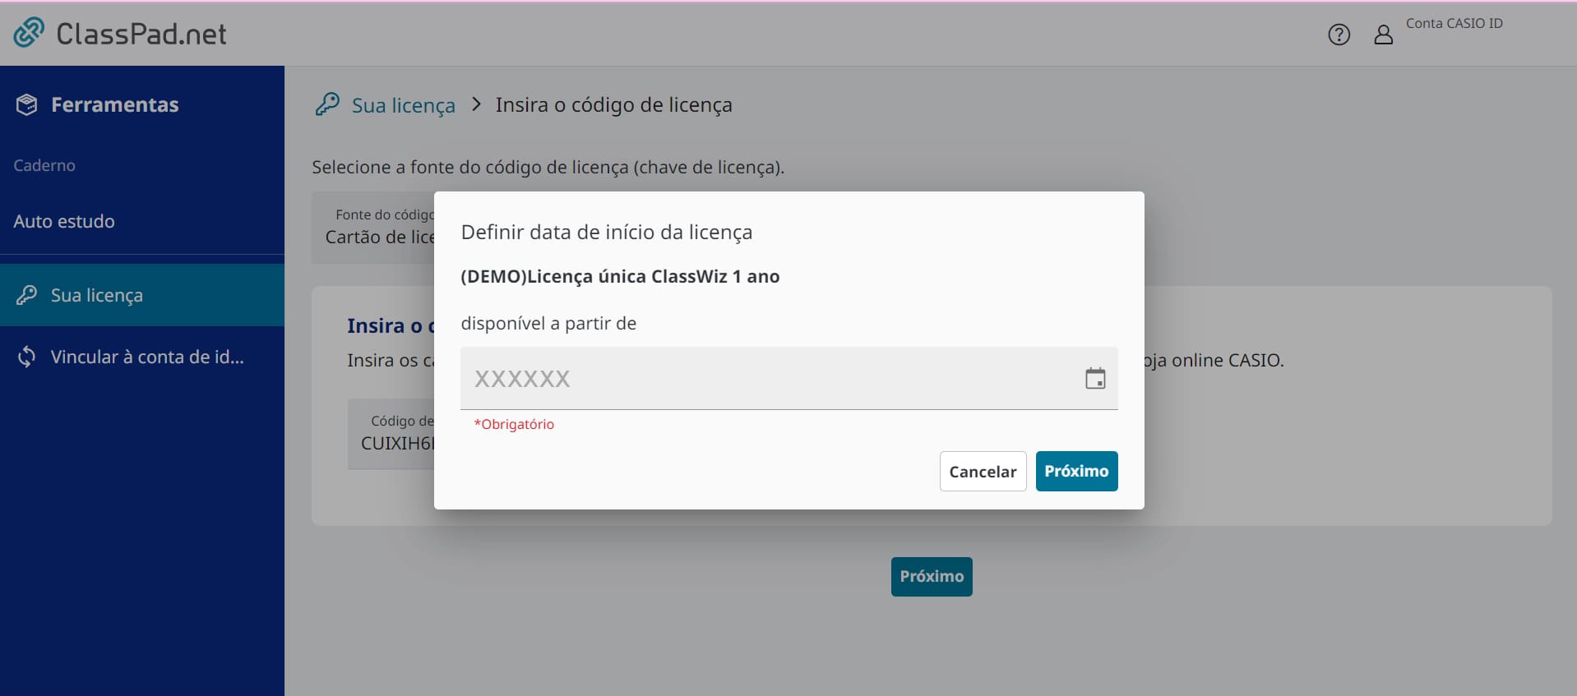Click the help question mark icon

click(x=1339, y=35)
